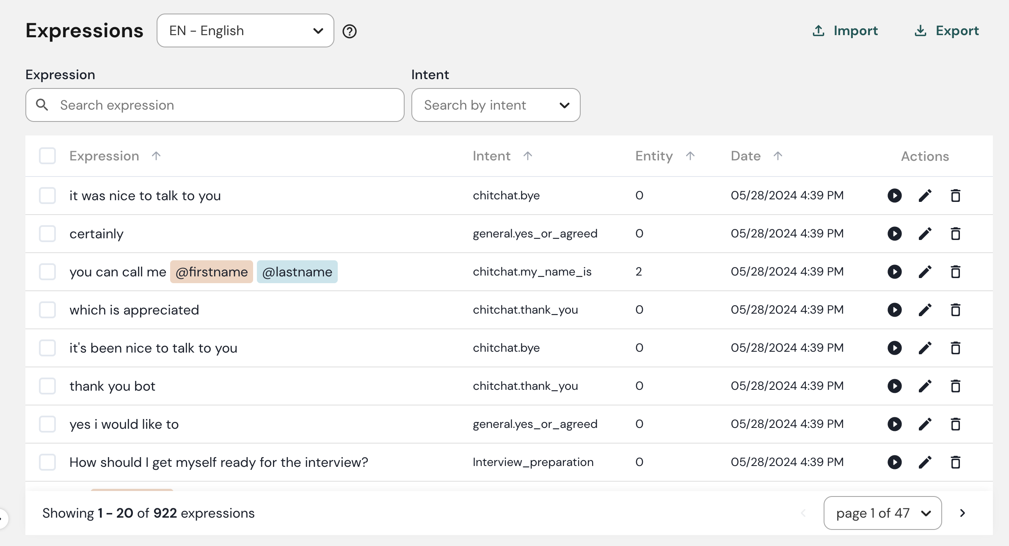Expand the Search by intent dropdown
1009x546 pixels.
(x=496, y=105)
